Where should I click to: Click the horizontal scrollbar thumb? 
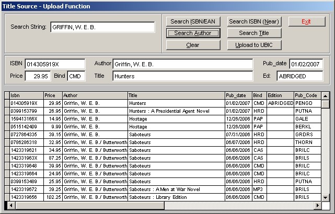(89, 206)
